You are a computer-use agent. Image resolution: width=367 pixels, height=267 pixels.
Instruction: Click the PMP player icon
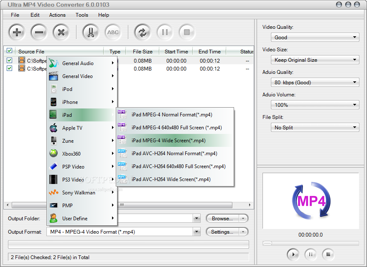point(54,205)
